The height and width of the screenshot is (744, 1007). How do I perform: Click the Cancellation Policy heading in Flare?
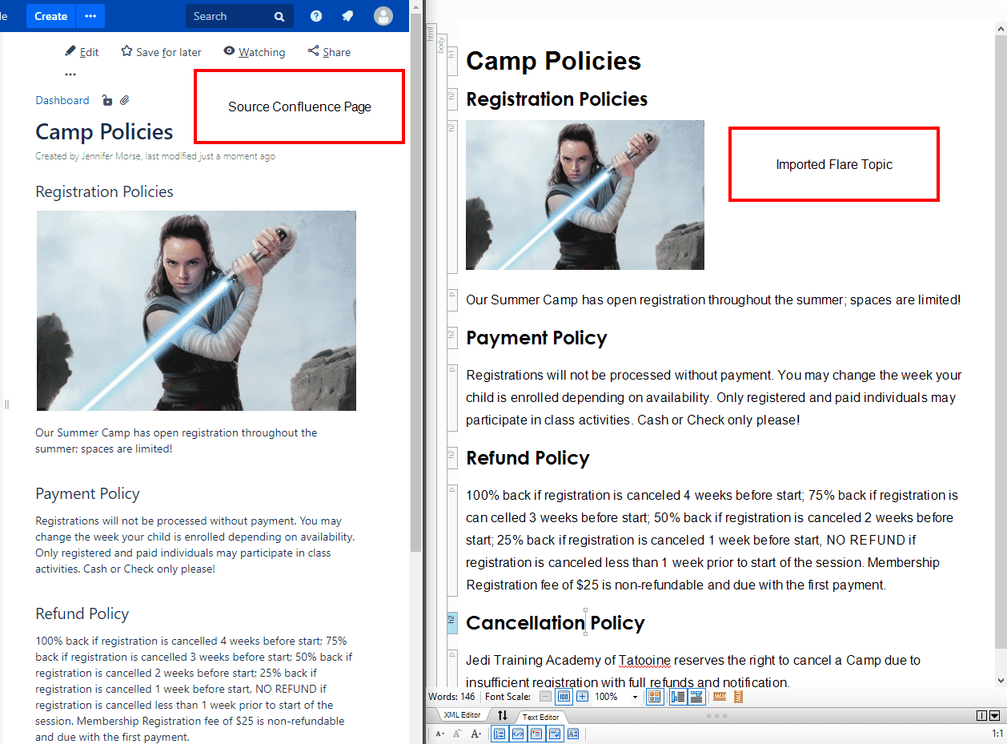pos(556,623)
